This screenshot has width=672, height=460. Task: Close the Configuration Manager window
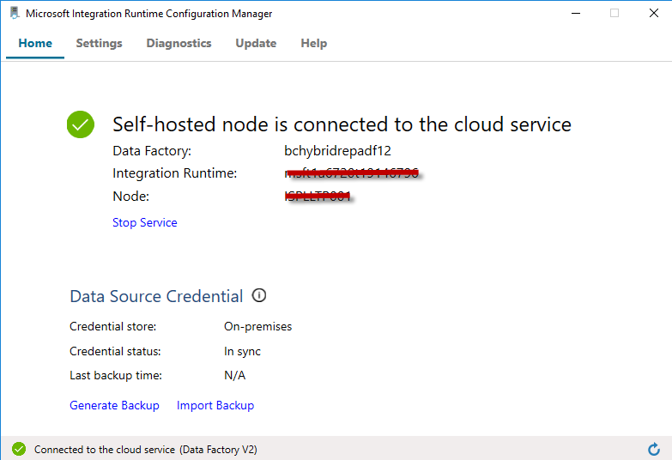pyautogui.click(x=654, y=14)
